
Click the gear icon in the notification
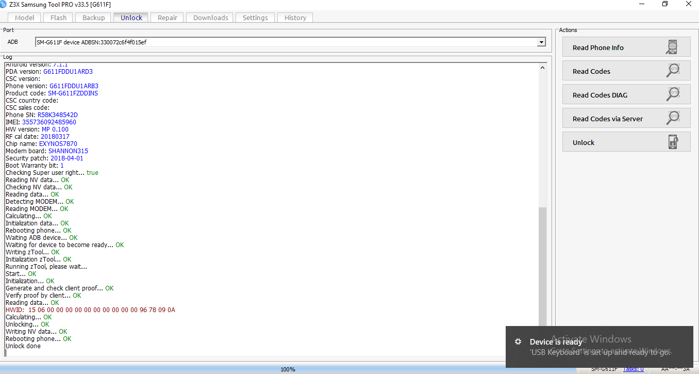coord(518,342)
